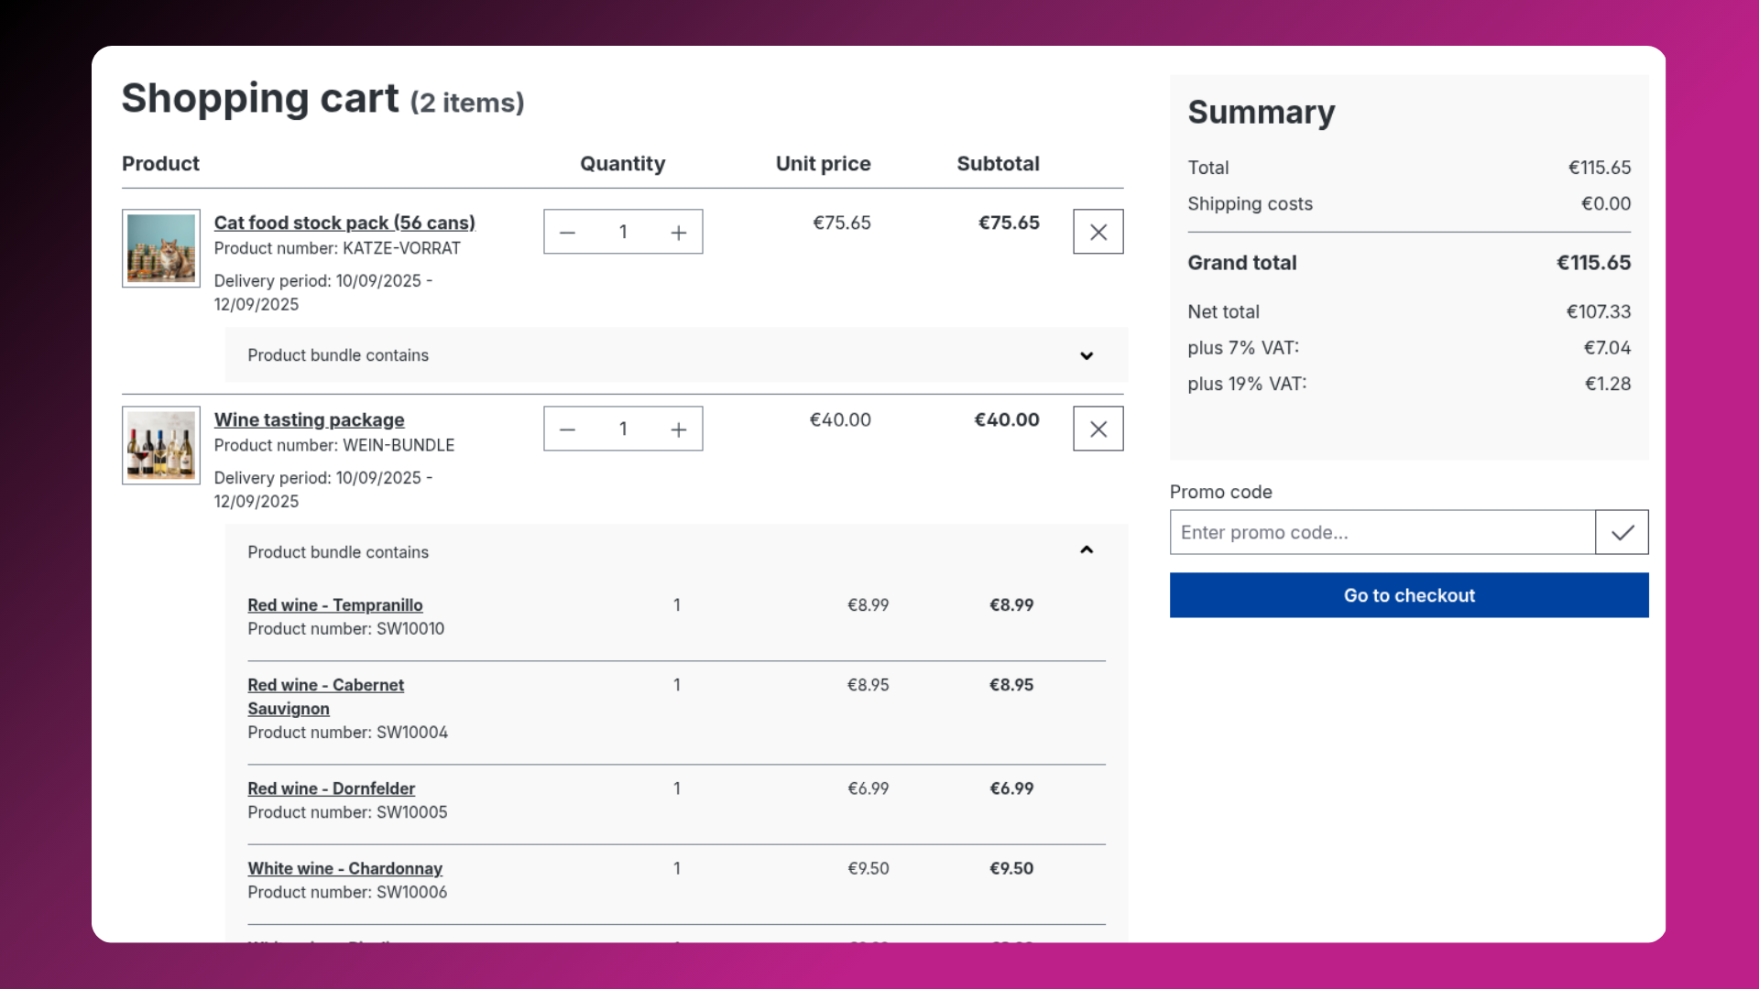Open Red wine - Dornfelder product link
Image resolution: width=1759 pixels, height=989 pixels.
331,788
